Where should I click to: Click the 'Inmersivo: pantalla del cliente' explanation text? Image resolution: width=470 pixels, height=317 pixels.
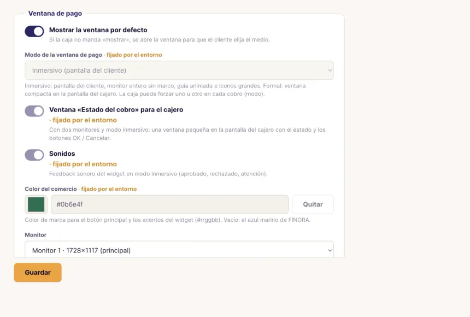click(165, 90)
